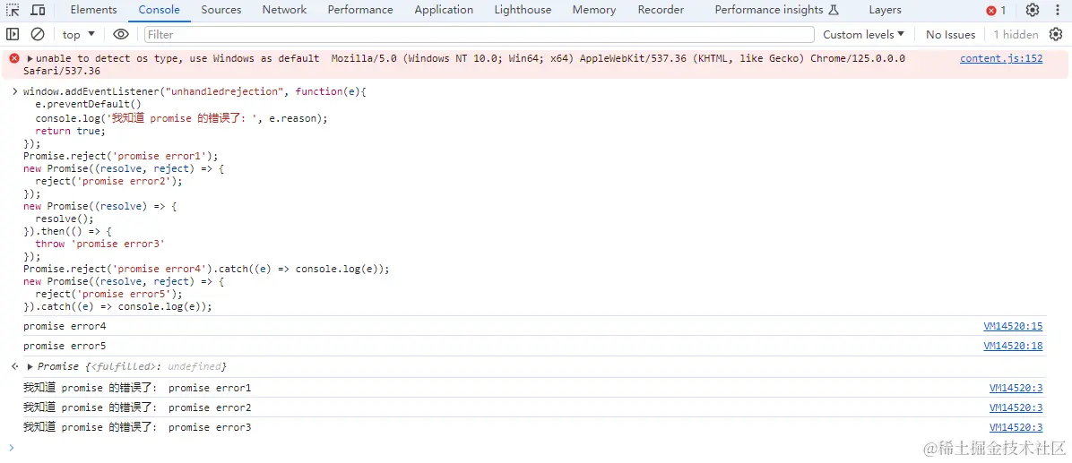
Task: Click the red error count badge
Action: coord(996,10)
